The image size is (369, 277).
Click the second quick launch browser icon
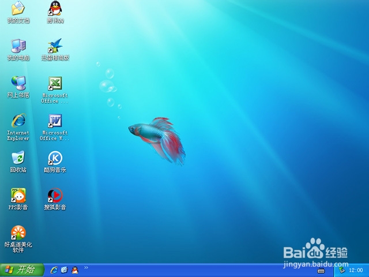click(x=64, y=270)
